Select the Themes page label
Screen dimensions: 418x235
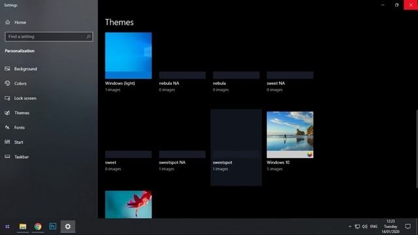[x=22, y=113]
